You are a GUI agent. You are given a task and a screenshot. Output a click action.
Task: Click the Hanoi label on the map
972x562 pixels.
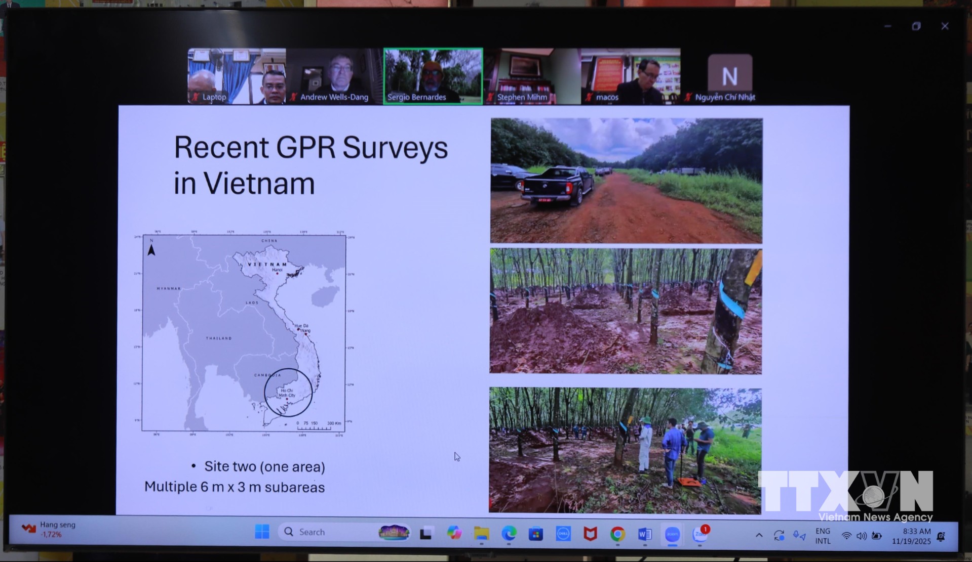(277, 270)
